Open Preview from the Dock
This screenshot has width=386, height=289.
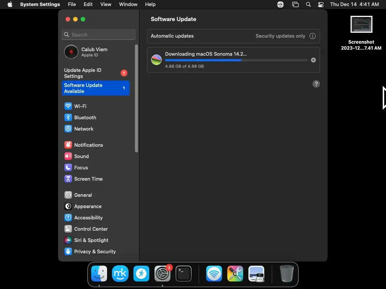(256, 274)
